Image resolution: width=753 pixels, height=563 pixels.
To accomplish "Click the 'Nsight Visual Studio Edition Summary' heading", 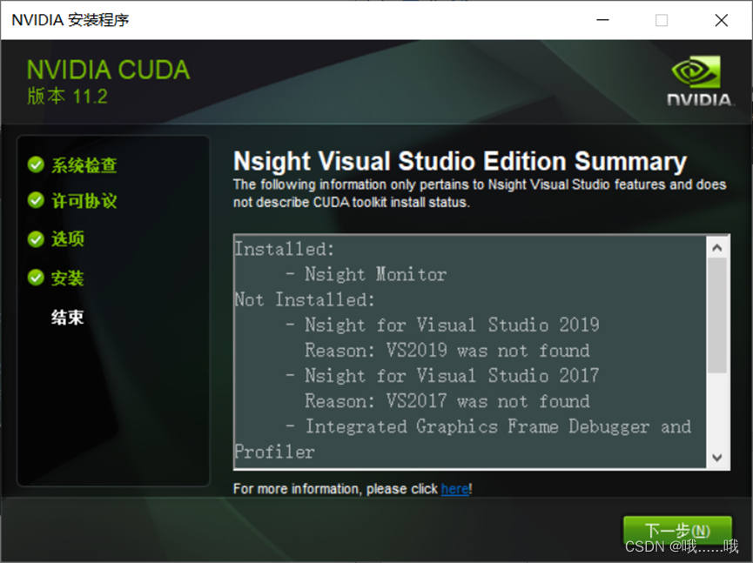I will click(460, 161).
